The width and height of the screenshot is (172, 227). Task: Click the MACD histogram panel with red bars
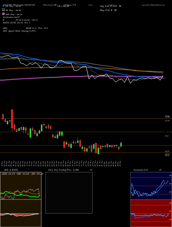pos(21,213)
